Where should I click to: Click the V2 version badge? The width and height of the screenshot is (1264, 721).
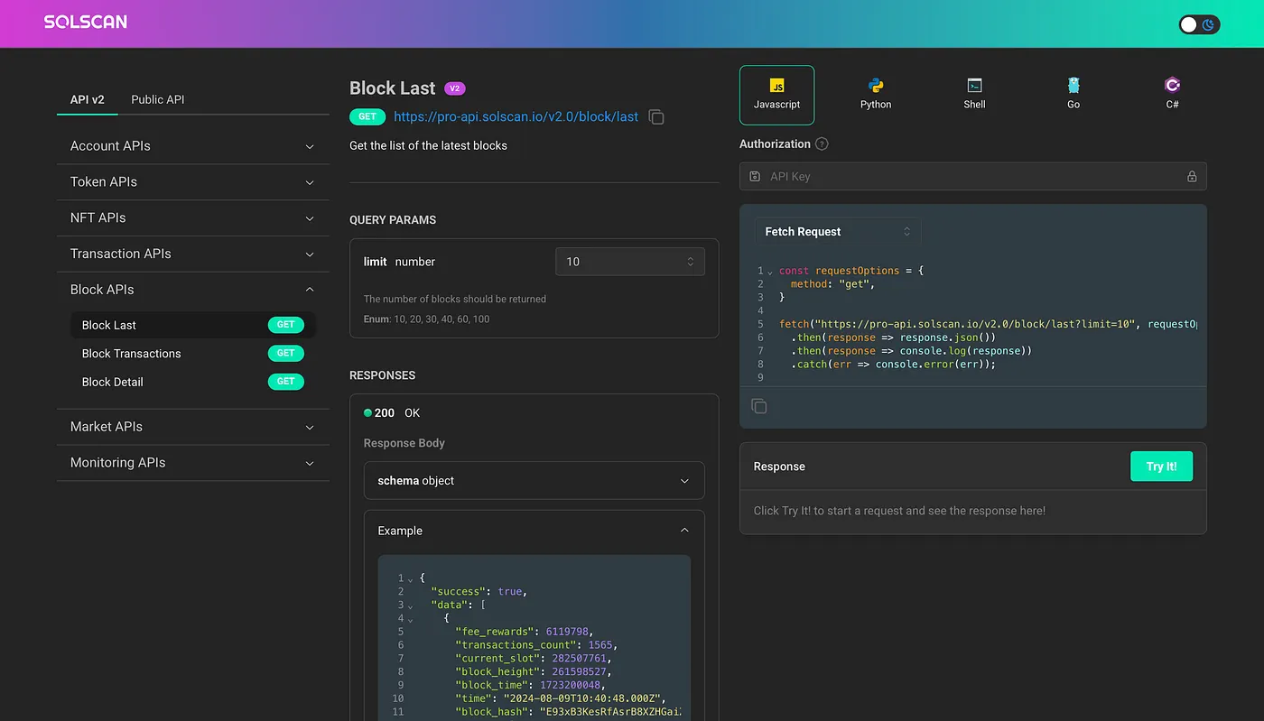click(x=455, y=88)
